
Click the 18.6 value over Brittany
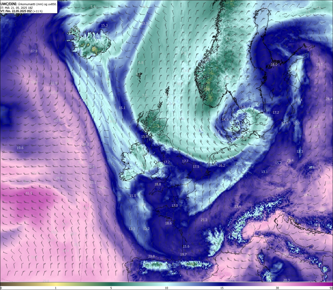pyautogui.click(x=168, y=223)
